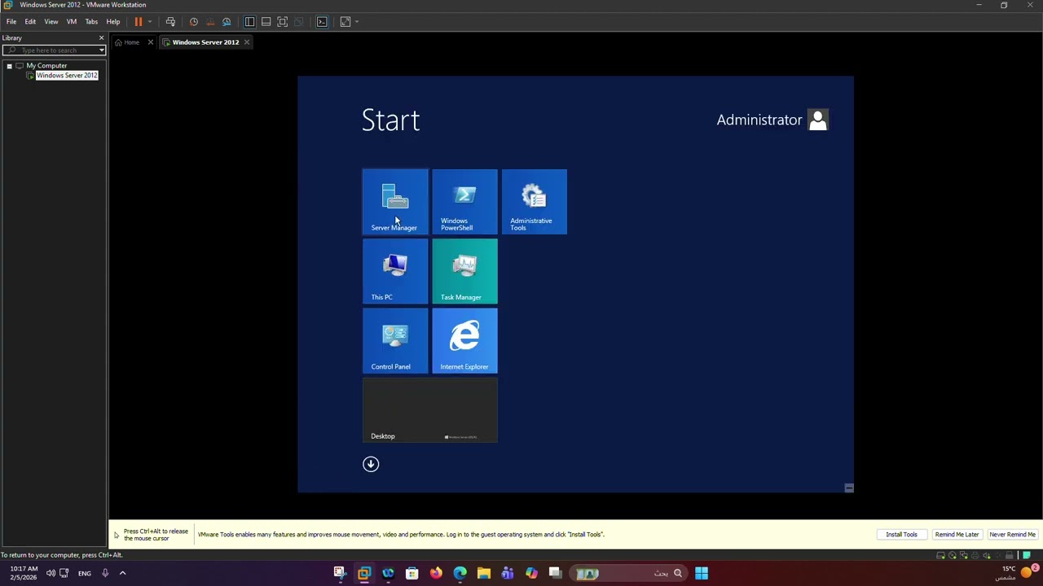Open the This PC tile
The width and height of the screenshot is (1043, 586).
[395, 271]
